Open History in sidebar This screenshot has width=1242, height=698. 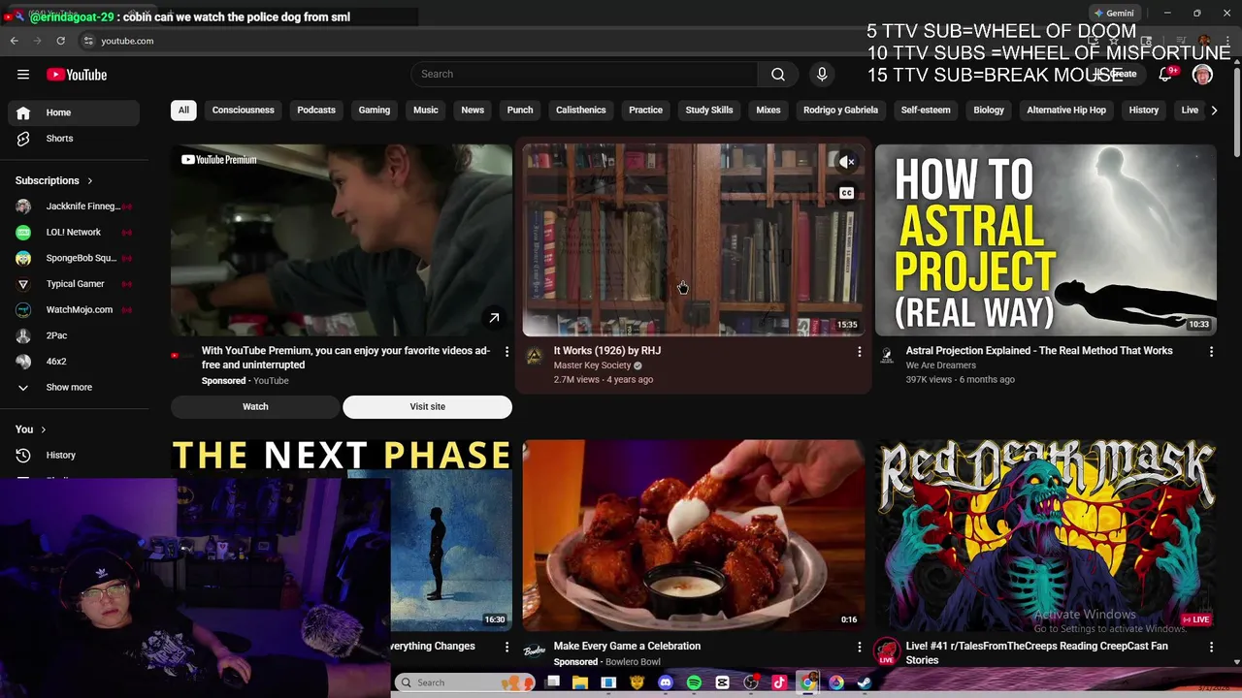pos(74,455)
